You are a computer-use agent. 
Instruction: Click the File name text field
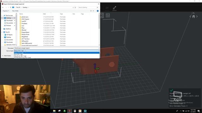[56, 48]
